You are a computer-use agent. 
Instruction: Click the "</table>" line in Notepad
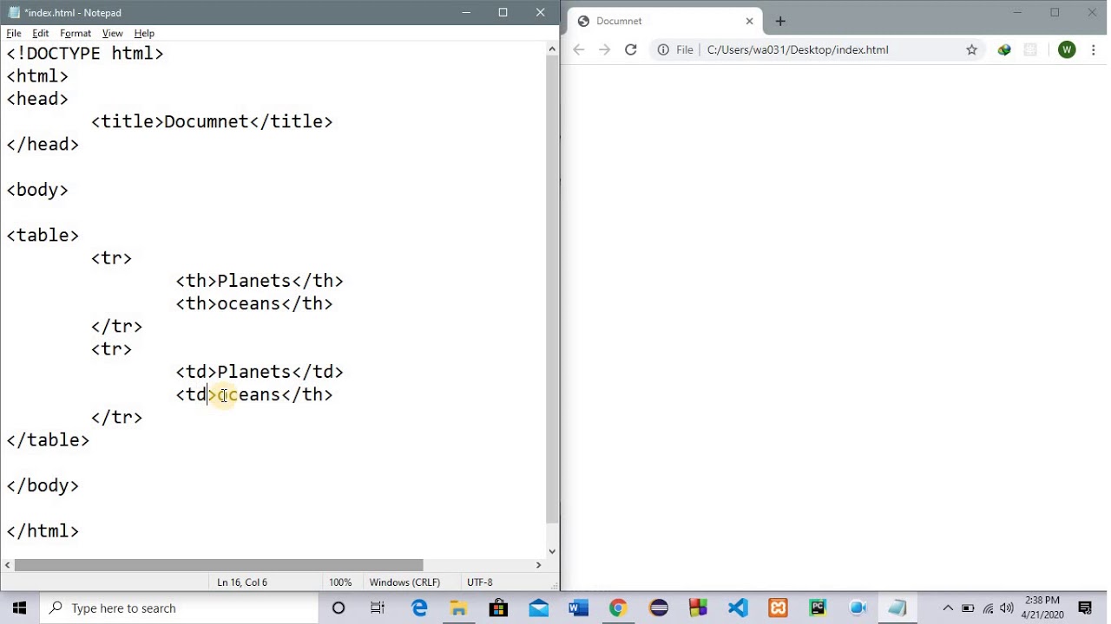pyautogui.click(x=48, y=440)
